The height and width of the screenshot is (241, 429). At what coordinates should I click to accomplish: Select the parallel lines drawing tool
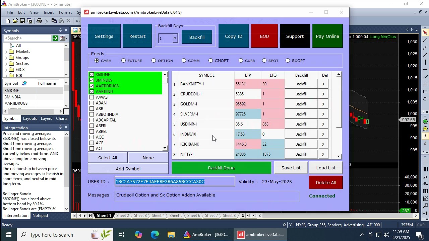[425, 77]
